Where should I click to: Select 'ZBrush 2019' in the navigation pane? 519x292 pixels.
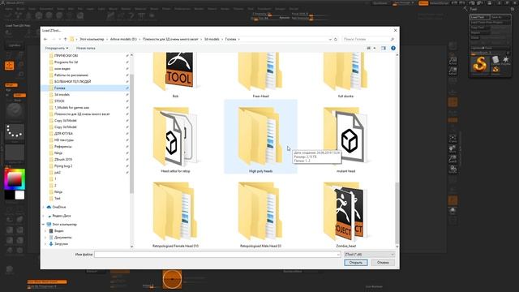(x=63, y=160)
